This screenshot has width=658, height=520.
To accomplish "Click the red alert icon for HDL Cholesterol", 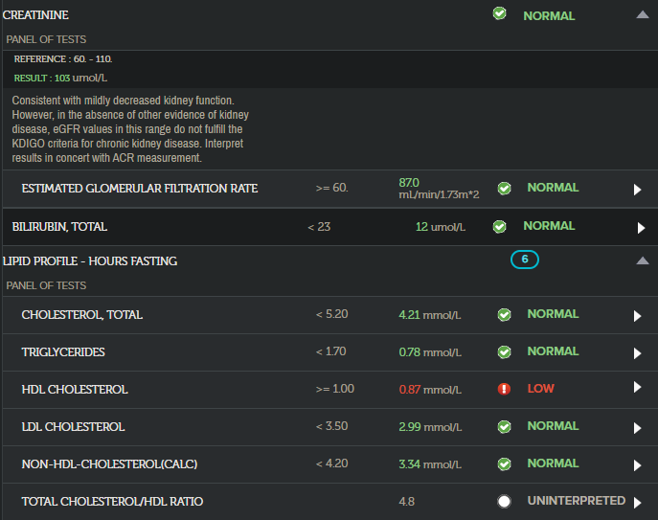I will [504, 389].
